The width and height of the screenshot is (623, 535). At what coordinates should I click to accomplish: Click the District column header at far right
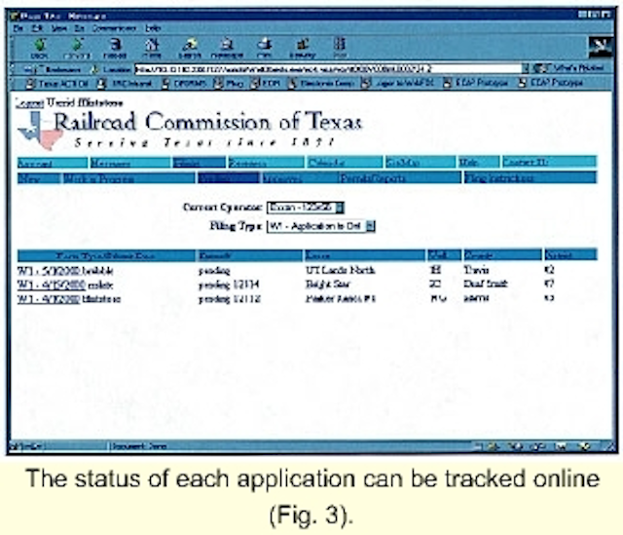[x=570, y=255]
